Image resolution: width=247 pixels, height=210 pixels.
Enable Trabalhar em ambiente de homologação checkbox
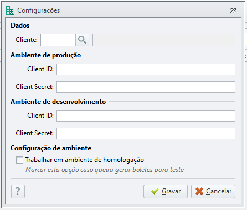[x=19, y=160]
